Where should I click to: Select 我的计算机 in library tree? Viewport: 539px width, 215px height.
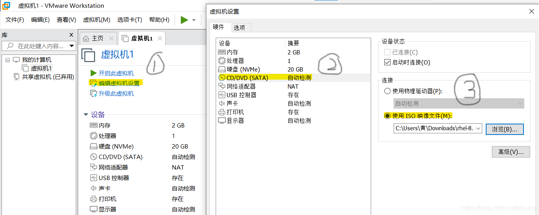37,60
